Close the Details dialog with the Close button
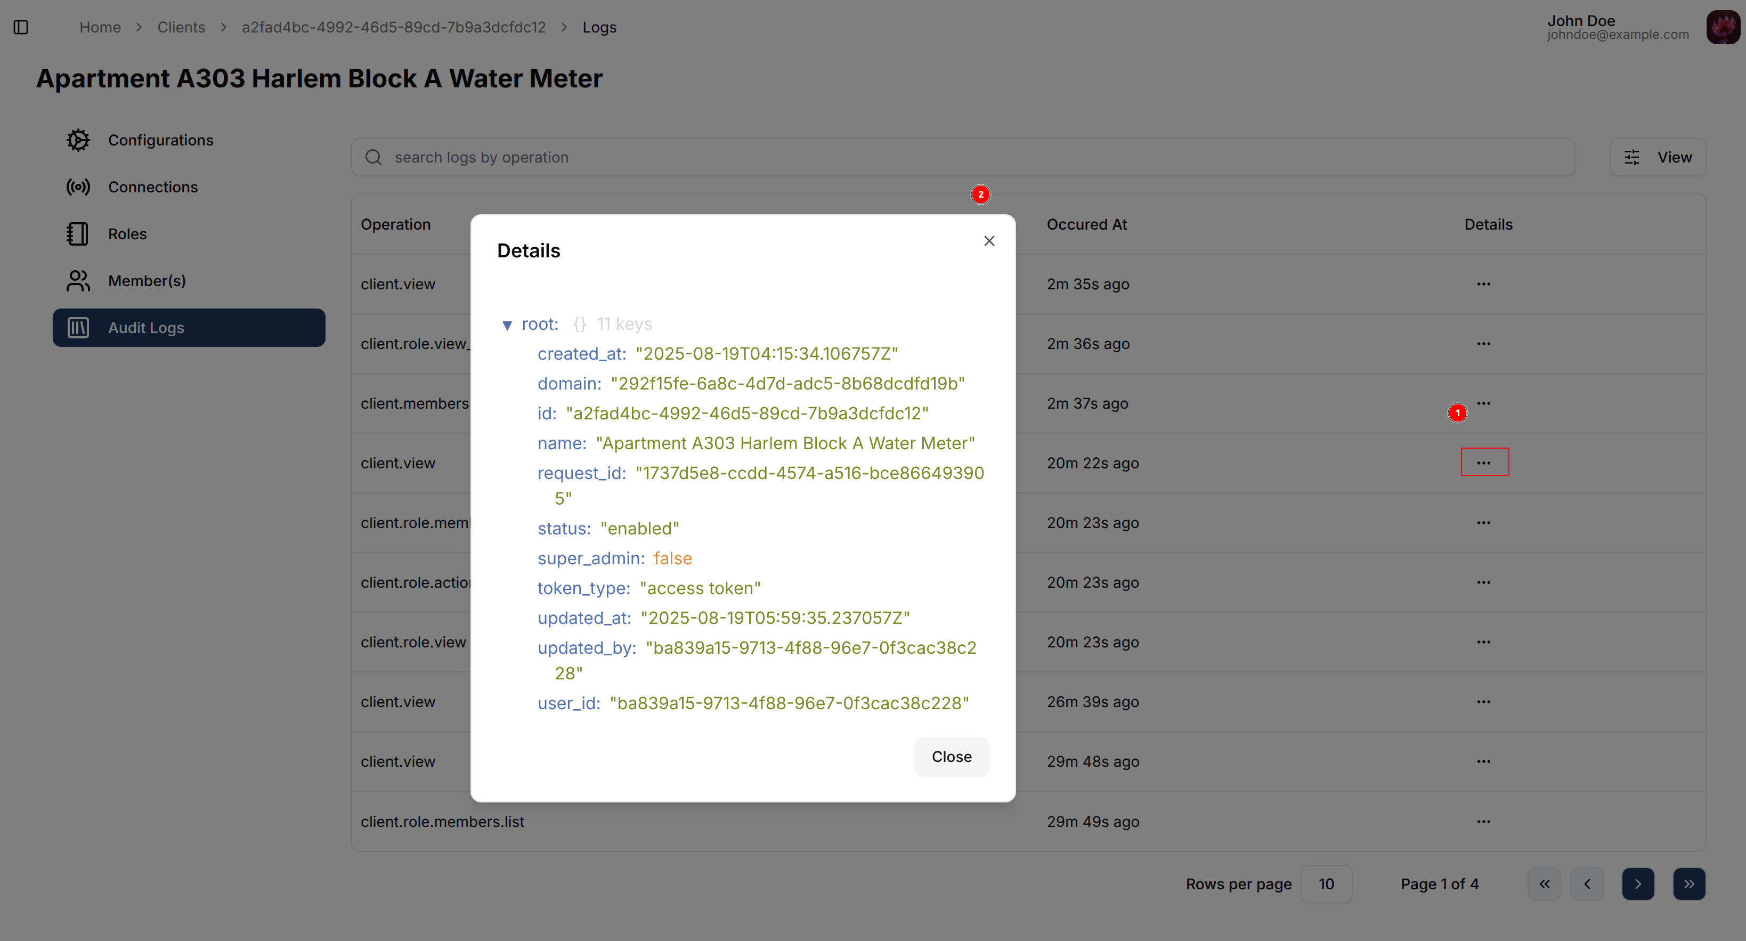 click(951, 757)
